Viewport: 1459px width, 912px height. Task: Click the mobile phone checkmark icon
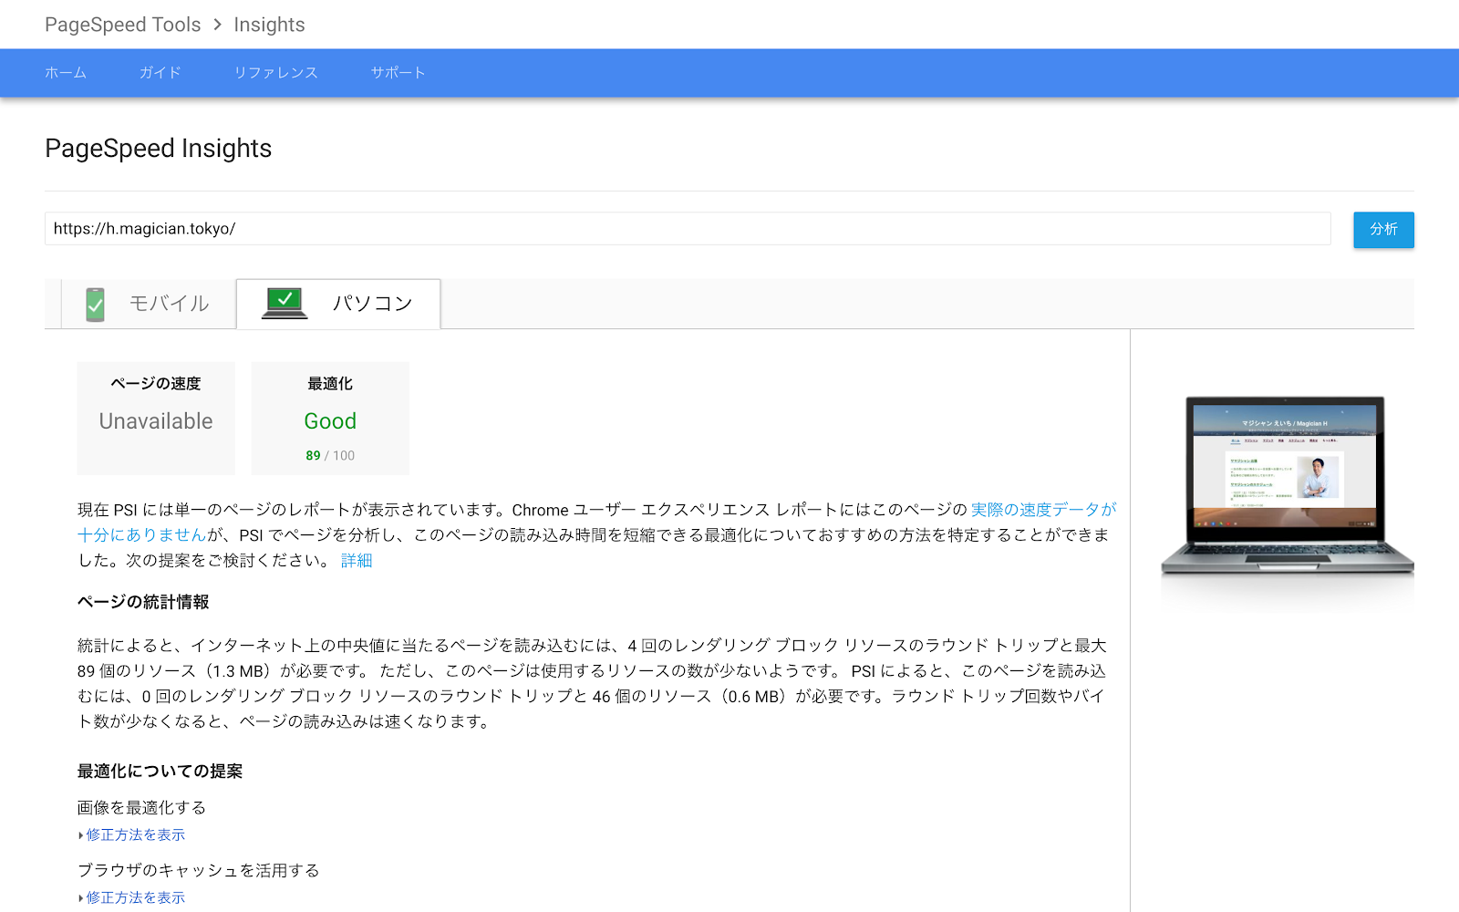95,305
